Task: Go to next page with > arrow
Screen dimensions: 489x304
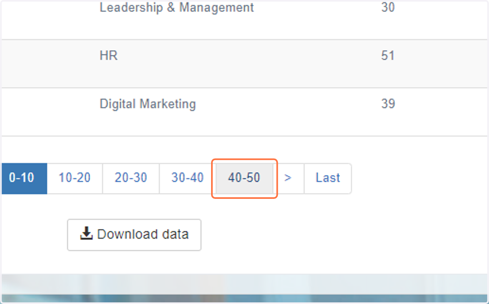Action: pos(288,178)
